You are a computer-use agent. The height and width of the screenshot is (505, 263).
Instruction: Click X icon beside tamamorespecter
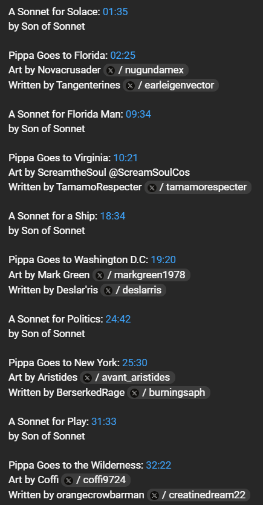(x=152, y=187)
